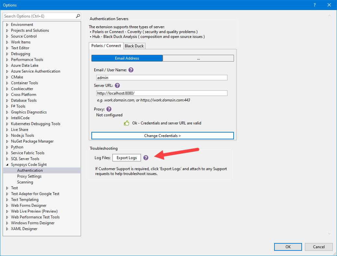
Task: Select the Polaris / Connect tab
Action: pos(106,46)
